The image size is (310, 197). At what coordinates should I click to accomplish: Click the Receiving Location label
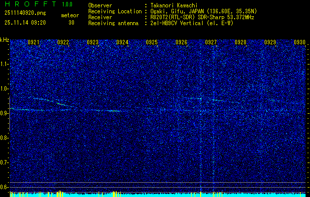(x=115, y=11)
